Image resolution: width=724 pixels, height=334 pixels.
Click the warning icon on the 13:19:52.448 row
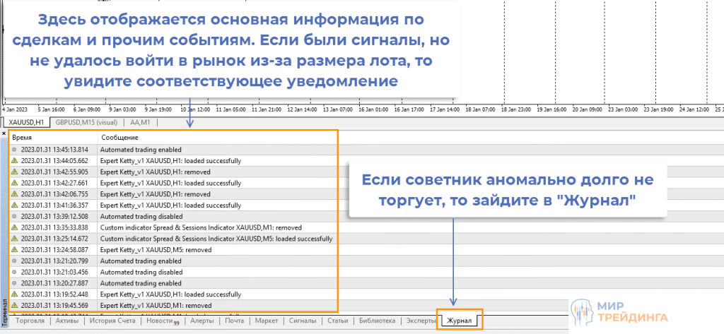tap(13, 294)
